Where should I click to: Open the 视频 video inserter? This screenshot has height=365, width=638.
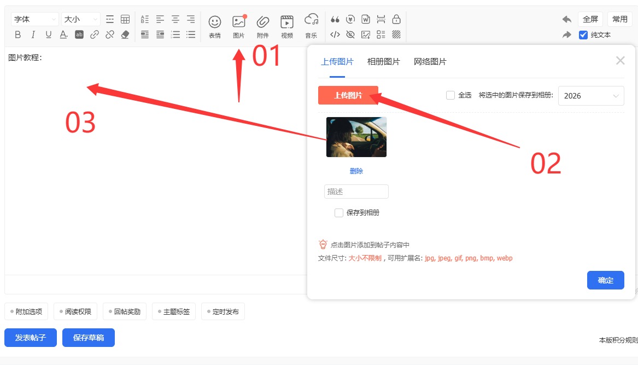coord(287,26)
